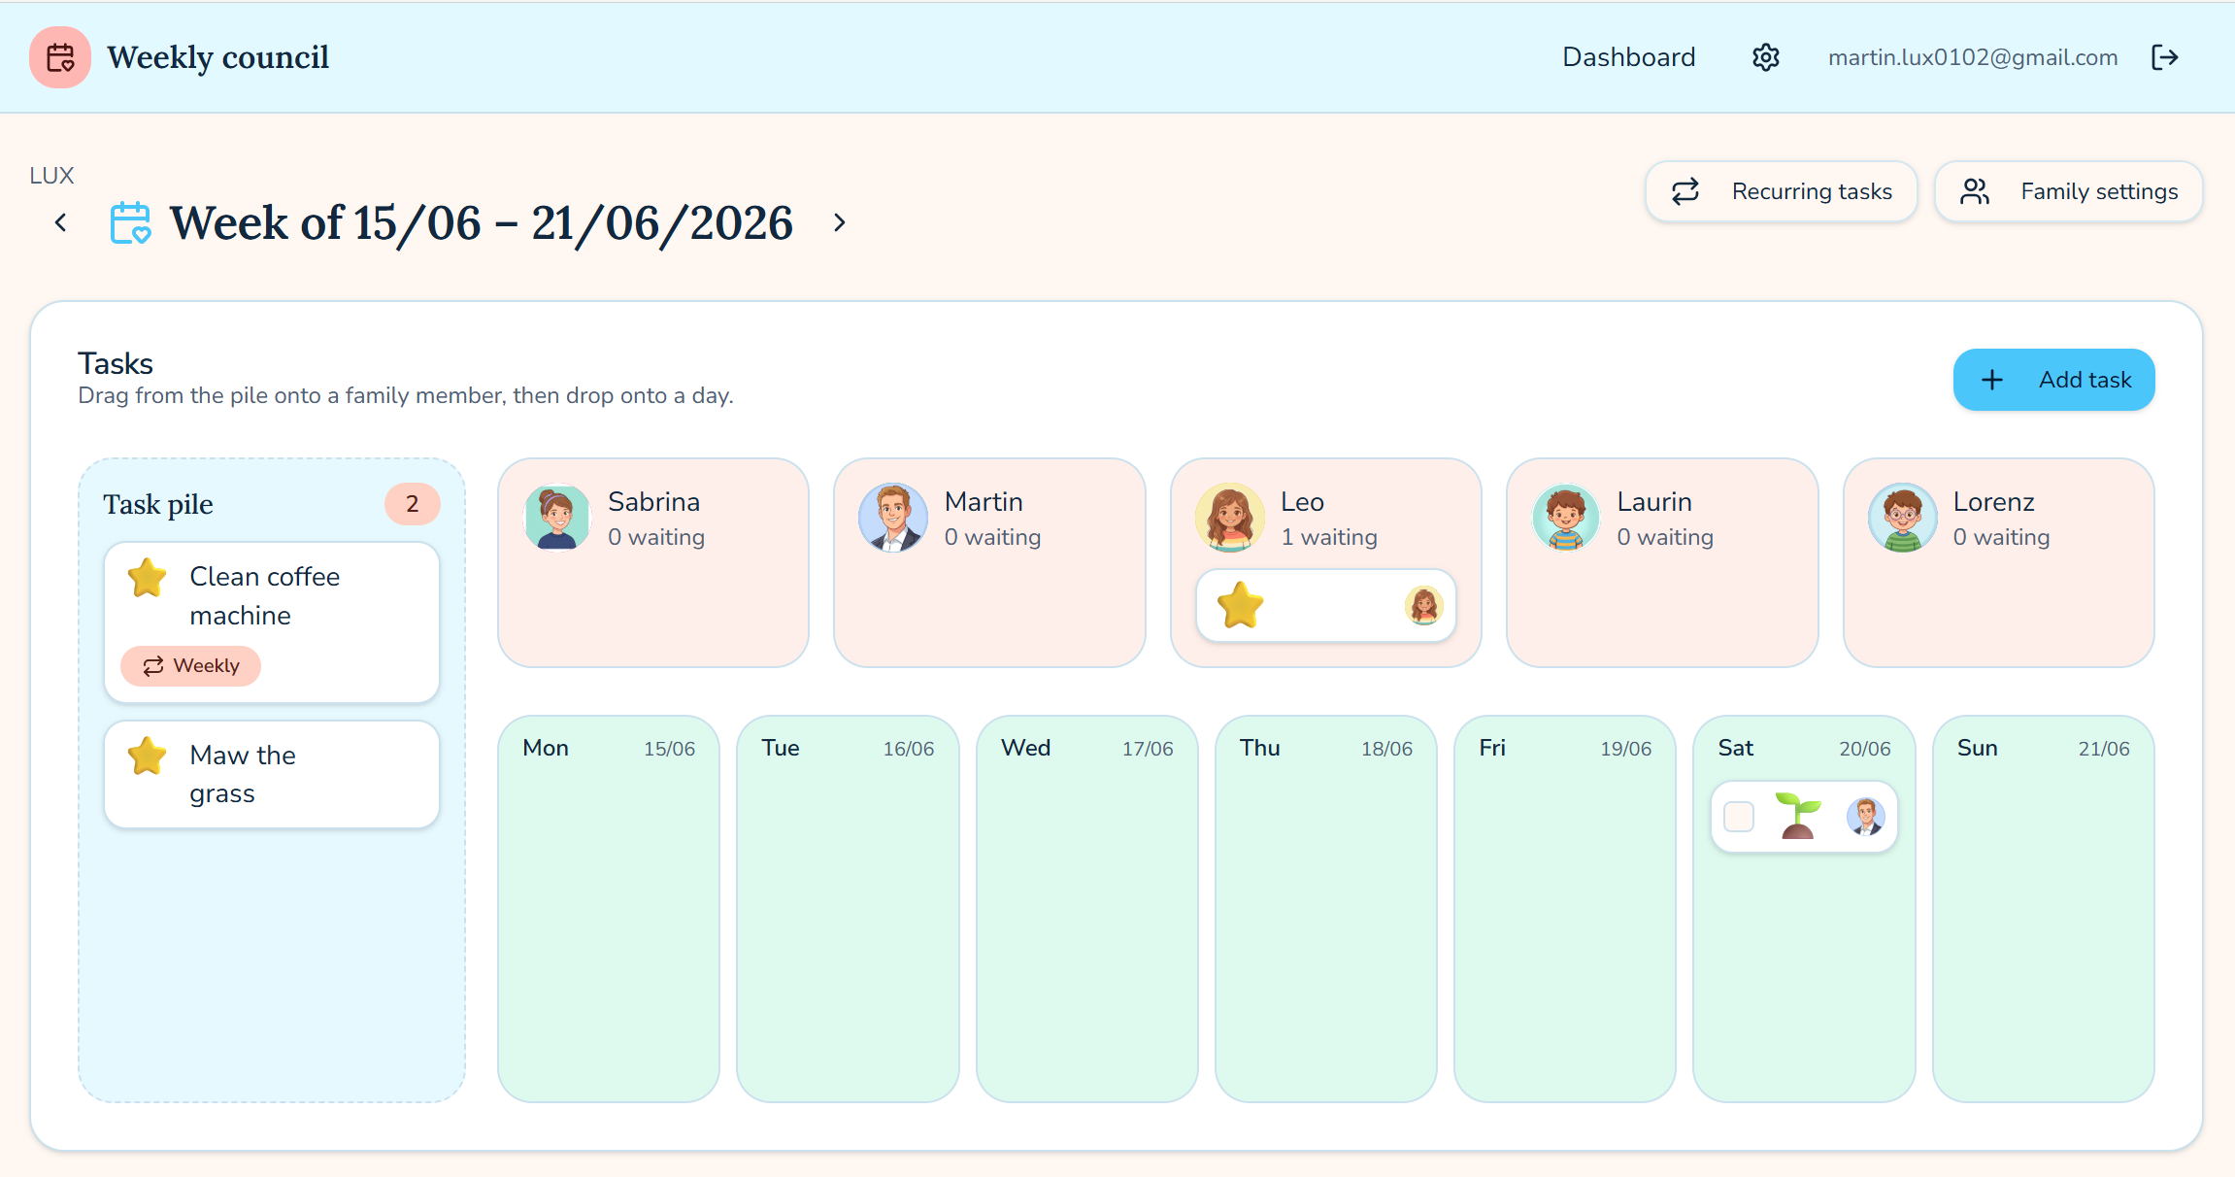Open Family settings
The width and height of the screenshot is (2235, 1177).
(2068, 191)
